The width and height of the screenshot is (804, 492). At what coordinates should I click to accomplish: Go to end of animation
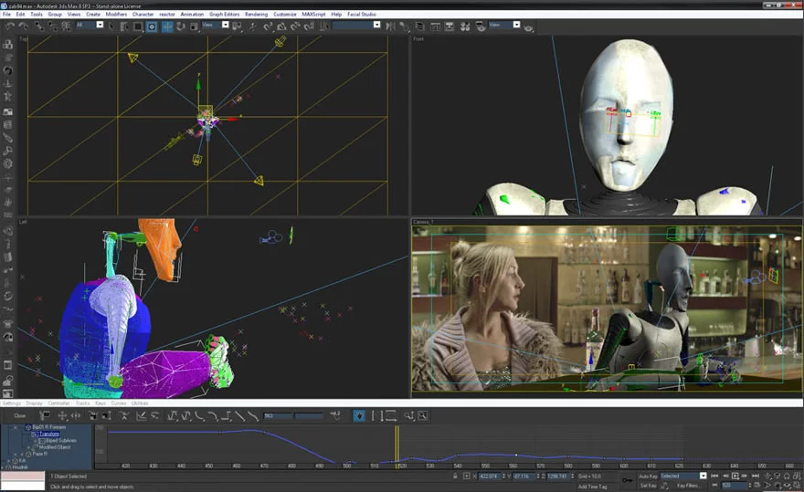tap(756, 476)
